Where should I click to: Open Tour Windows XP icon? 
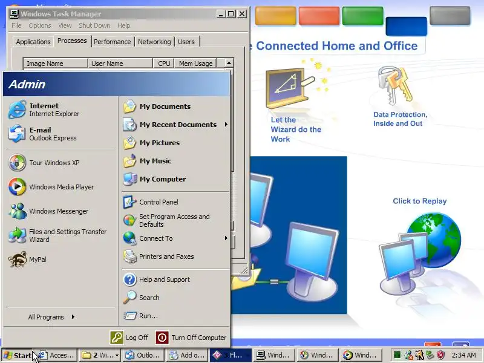coord(18,163)
